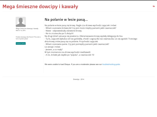Click the 'We were unable to load Disqus' message
This screenshot has height=117, width=157.
point(83,64)
